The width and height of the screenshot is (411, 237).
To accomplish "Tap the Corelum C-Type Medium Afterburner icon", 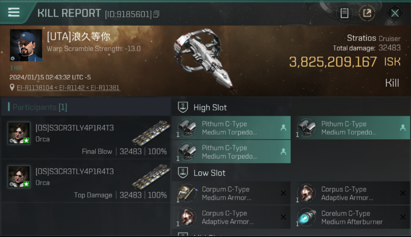I will [307, 217].
